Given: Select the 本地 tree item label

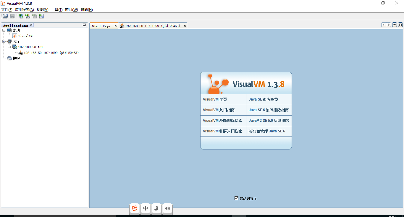Looking at the screenshot, I should (16, 30).
